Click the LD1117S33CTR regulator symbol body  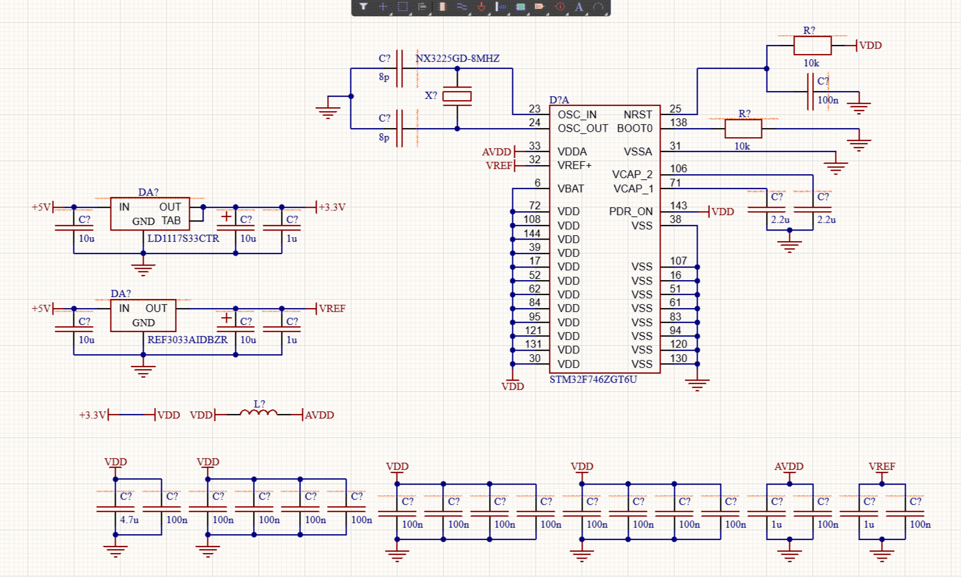pyautogui.click(x=150, y=214)
